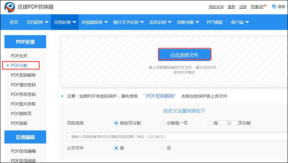
Task: Click the globe language icon
Action: [274, 7]
